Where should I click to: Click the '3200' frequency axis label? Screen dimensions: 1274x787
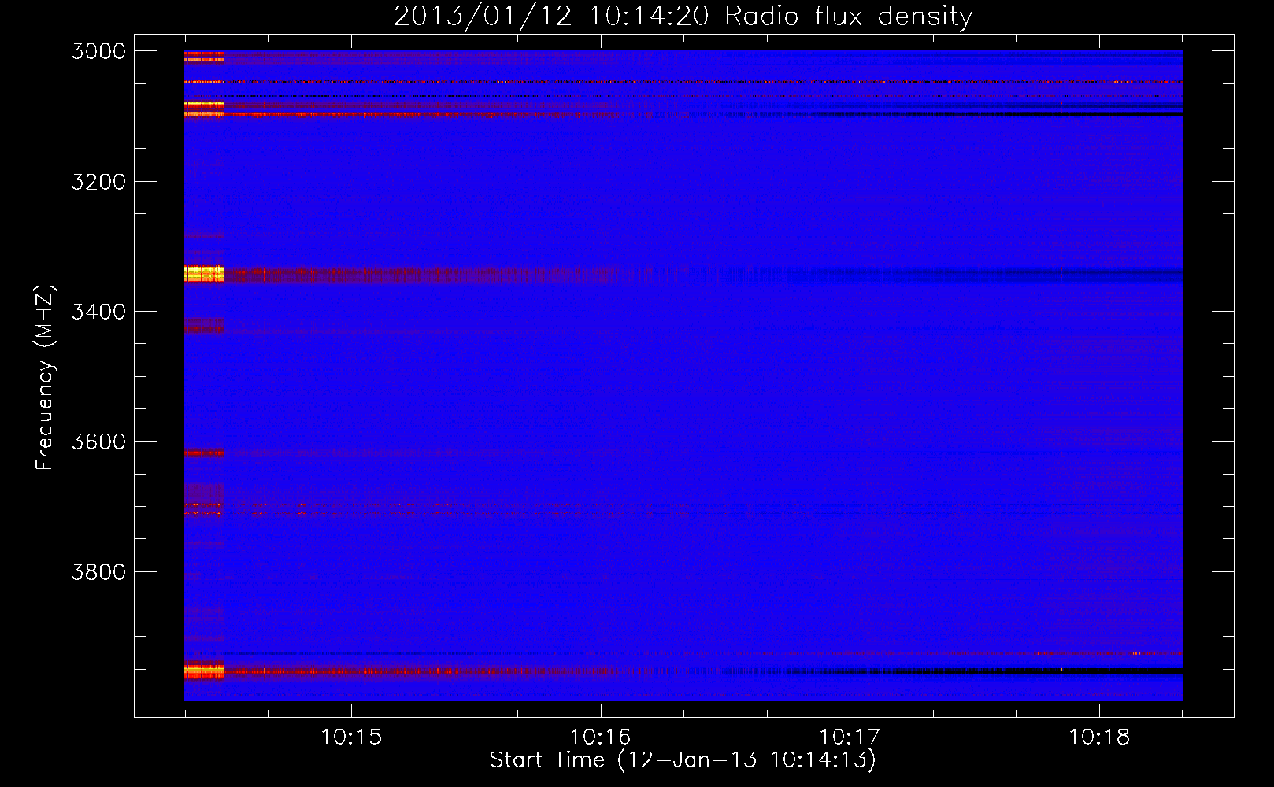point(98,182)
